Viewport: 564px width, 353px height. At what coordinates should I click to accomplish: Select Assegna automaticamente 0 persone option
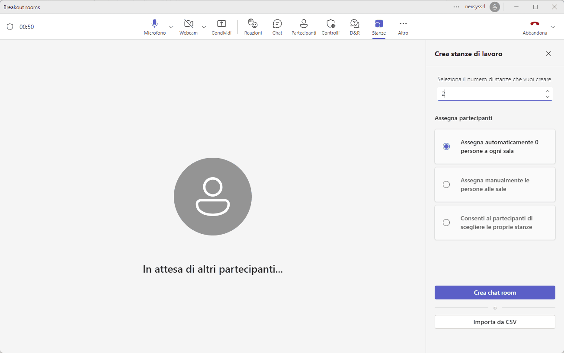(495, 146)
